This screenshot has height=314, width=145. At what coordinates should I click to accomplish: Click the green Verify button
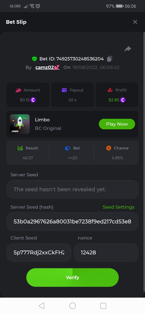point(72,277)
